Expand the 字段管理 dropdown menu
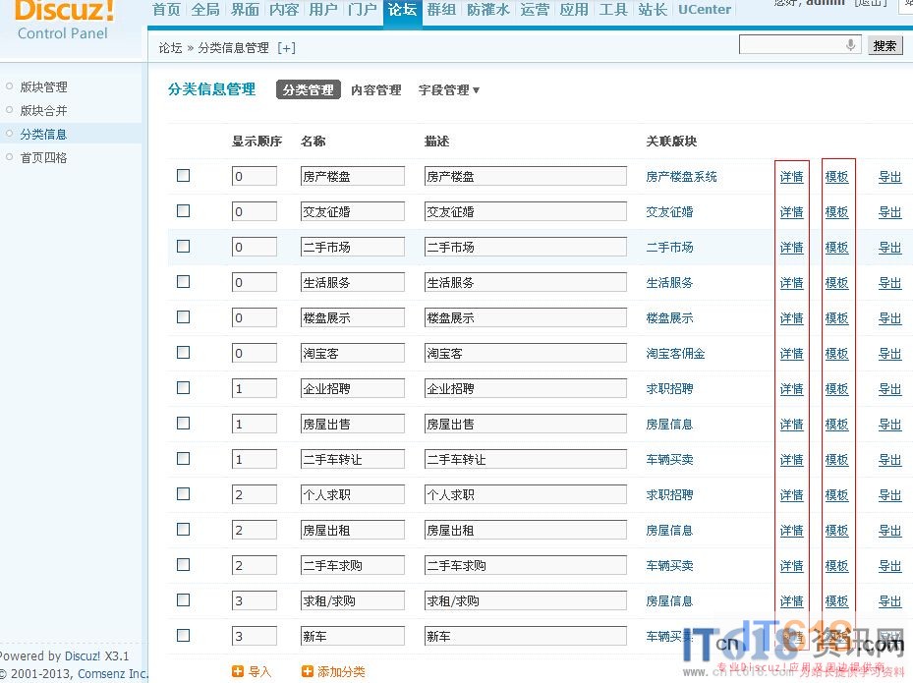Viewport: 913px width, 683px height. click(x=449, y=89)
